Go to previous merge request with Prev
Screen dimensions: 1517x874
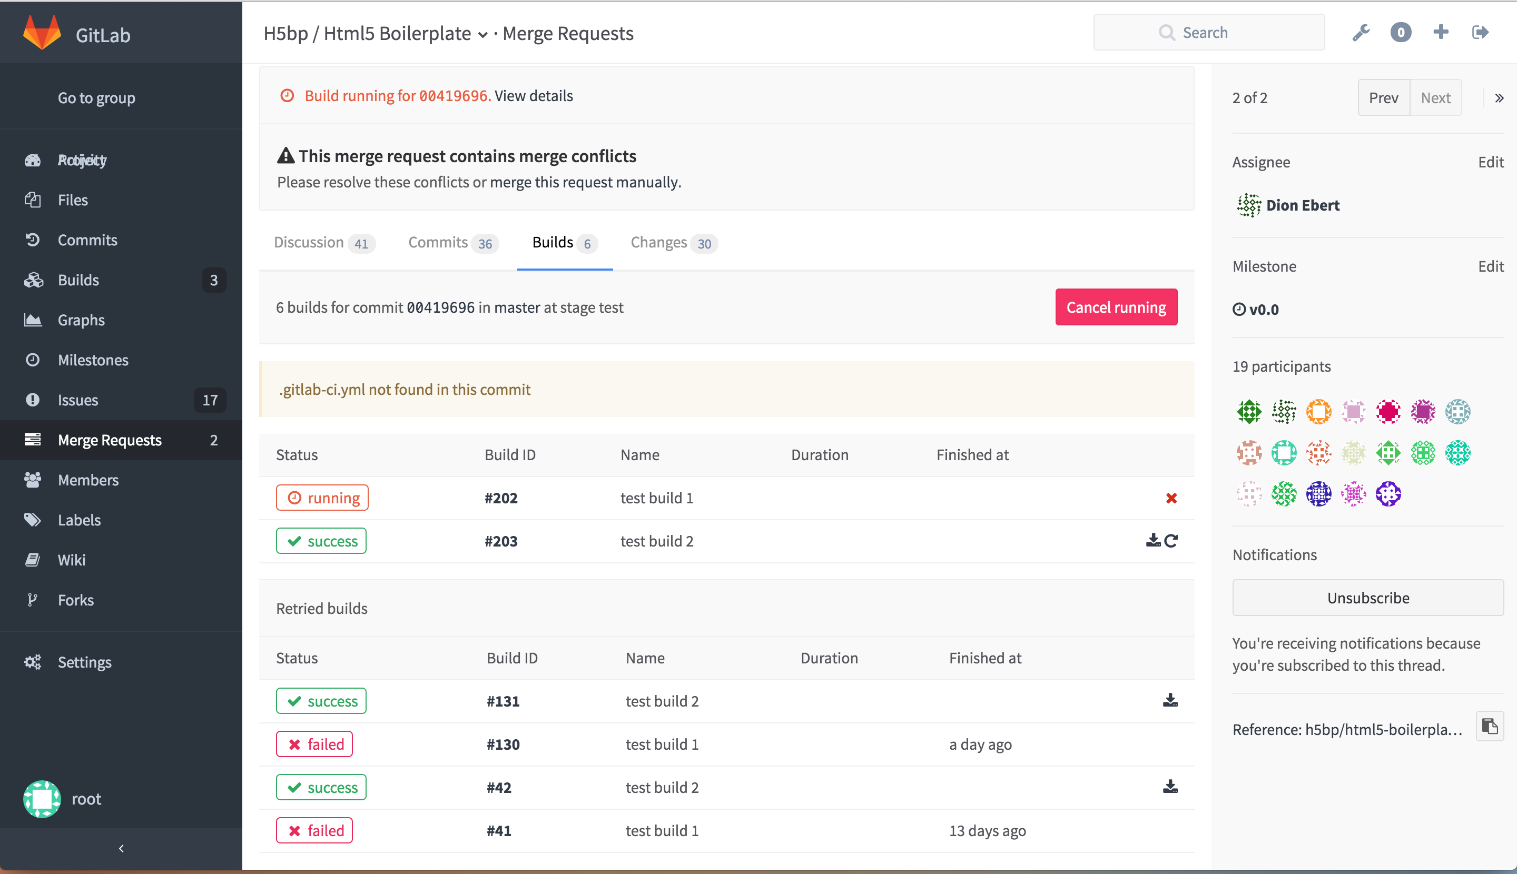pyautogui.click(x=1383, y=98)
